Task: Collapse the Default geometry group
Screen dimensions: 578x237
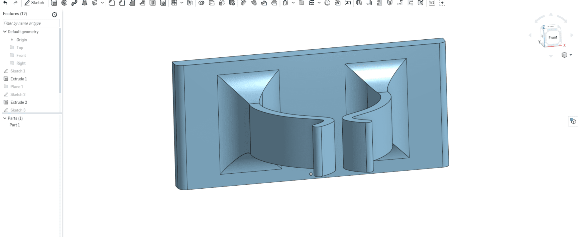Action: [5, 32]
